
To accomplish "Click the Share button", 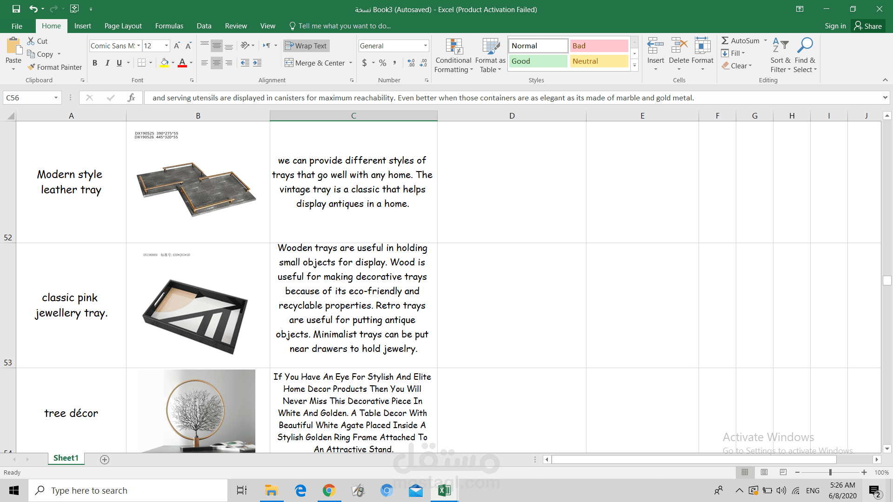I will coord(868,26).
